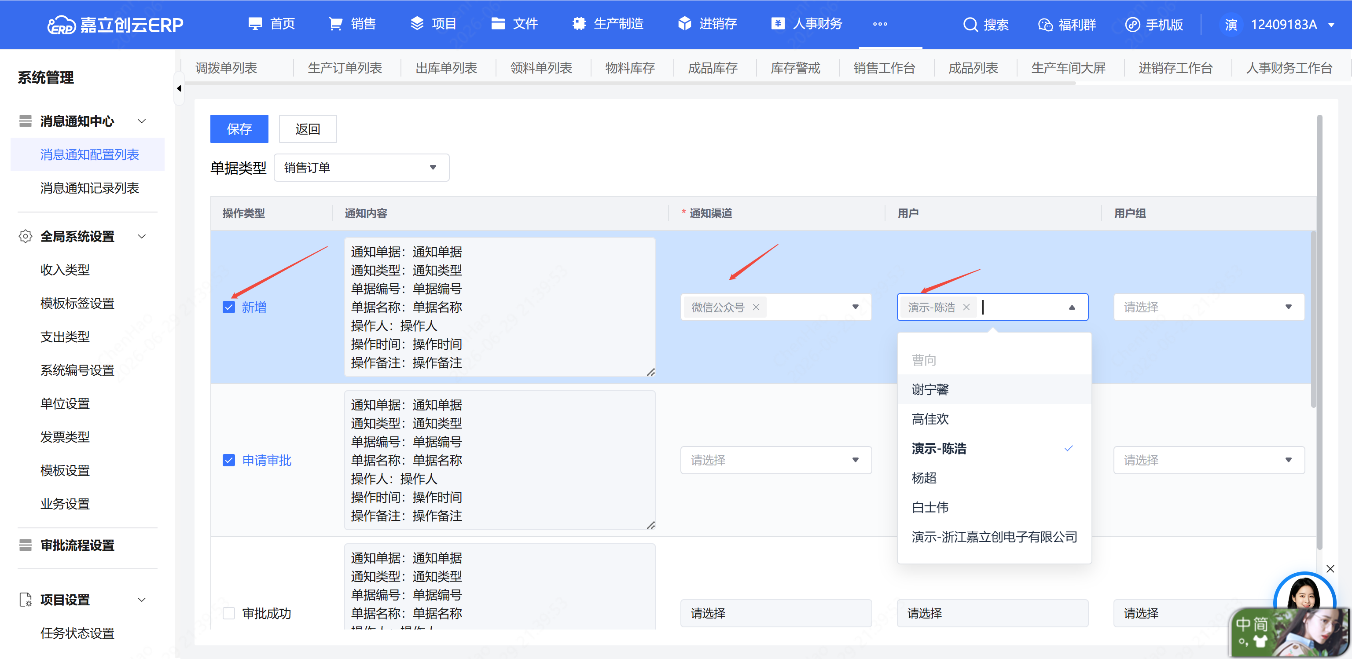Viewport: 1352px width, 659px height.
Task: Remove the 微信公众号 tag
Action: 756,307
